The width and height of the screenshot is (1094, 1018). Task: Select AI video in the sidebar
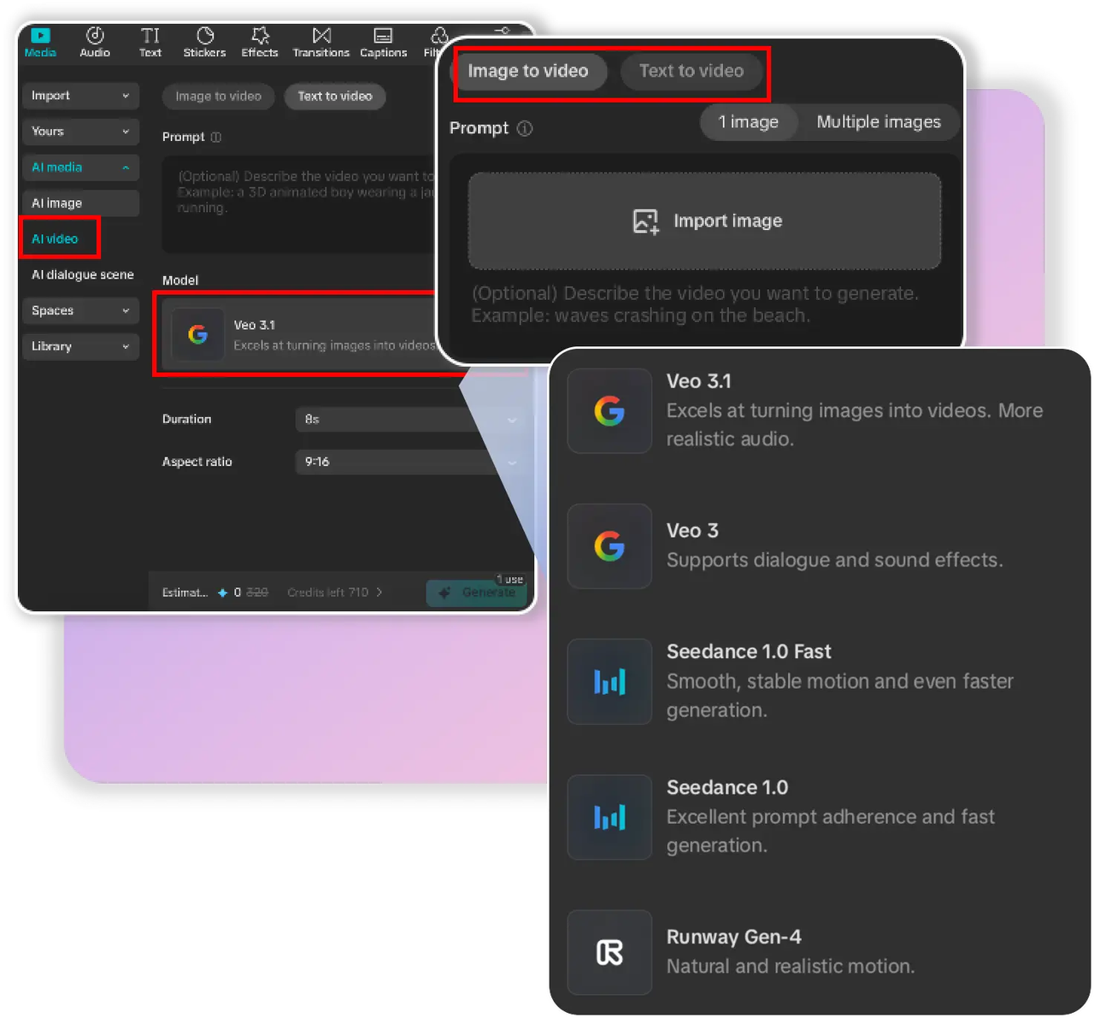click(x=56, y=238)
